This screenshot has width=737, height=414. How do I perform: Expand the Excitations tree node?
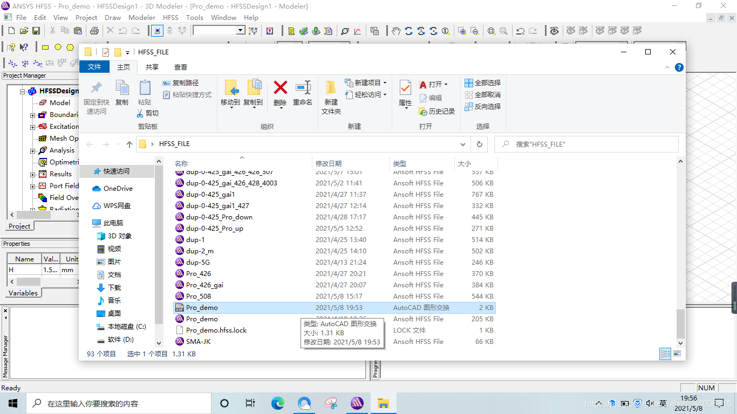(33, 127)
